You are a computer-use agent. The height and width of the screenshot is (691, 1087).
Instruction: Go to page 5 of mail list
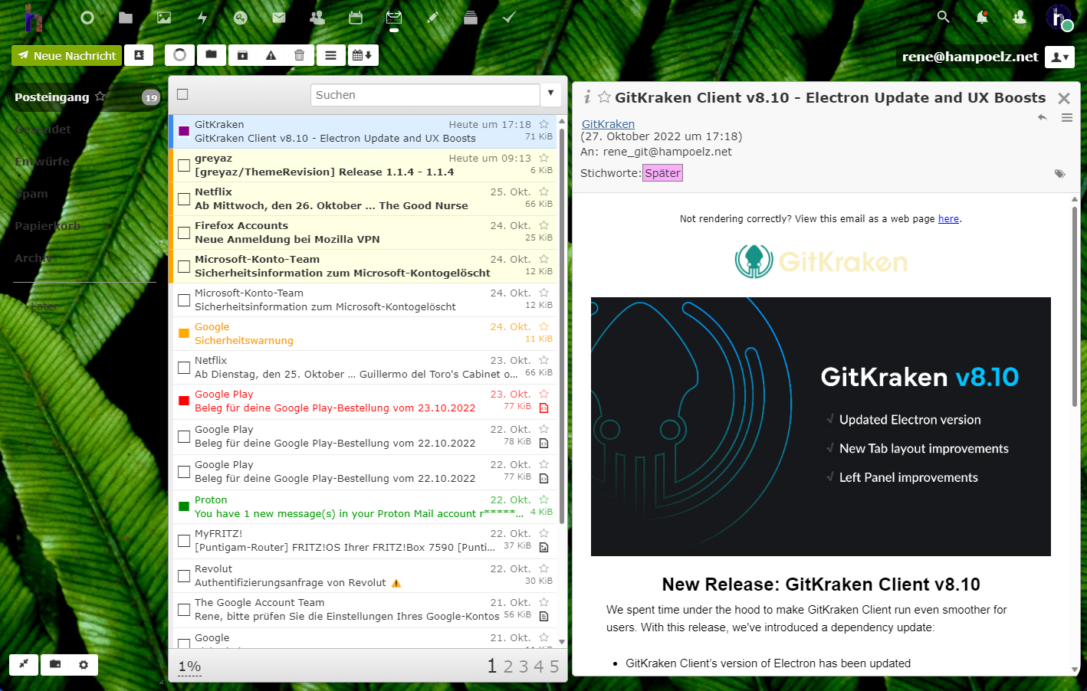coord(554,666)
